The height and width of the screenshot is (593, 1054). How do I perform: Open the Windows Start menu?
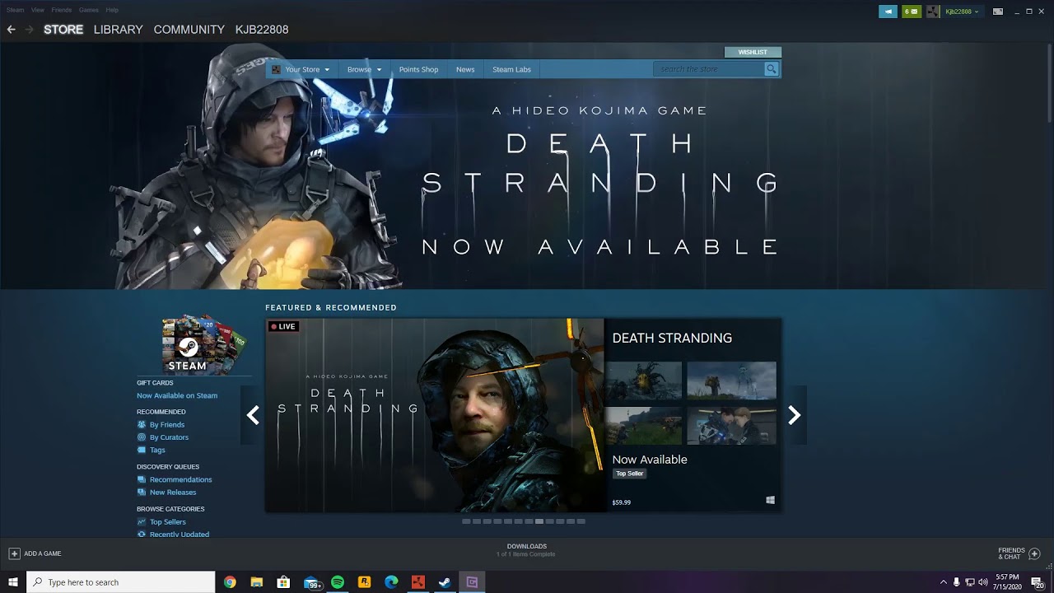13,582
